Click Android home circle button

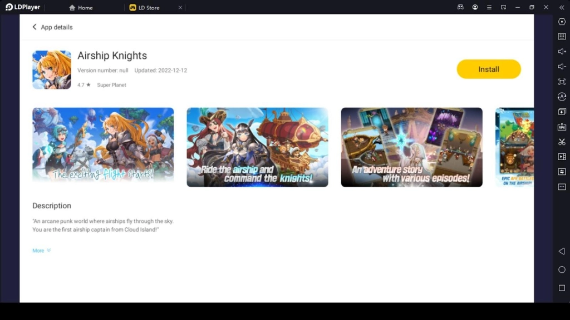[562, 269]
